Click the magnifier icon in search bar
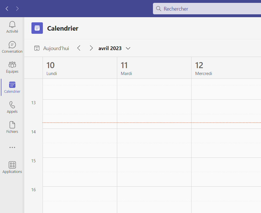261x213 pixels. (158, 9)
